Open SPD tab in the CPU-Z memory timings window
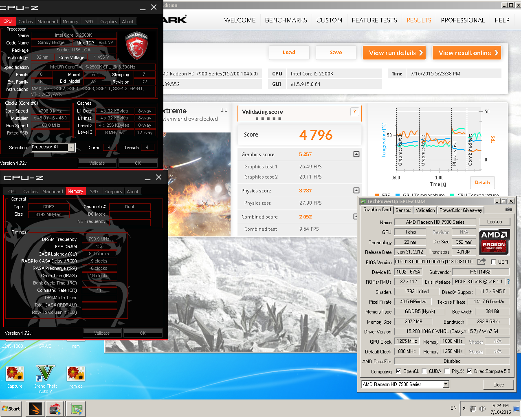Image resolution: width=521 pixels, height=417 pixels. [x=94, y=192]
